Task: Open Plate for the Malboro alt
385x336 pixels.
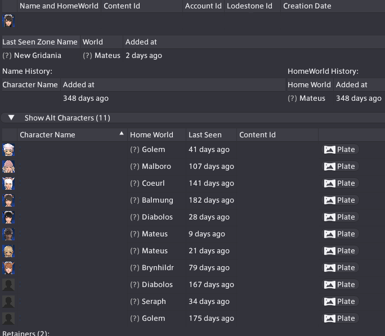Action: point(340,167)
